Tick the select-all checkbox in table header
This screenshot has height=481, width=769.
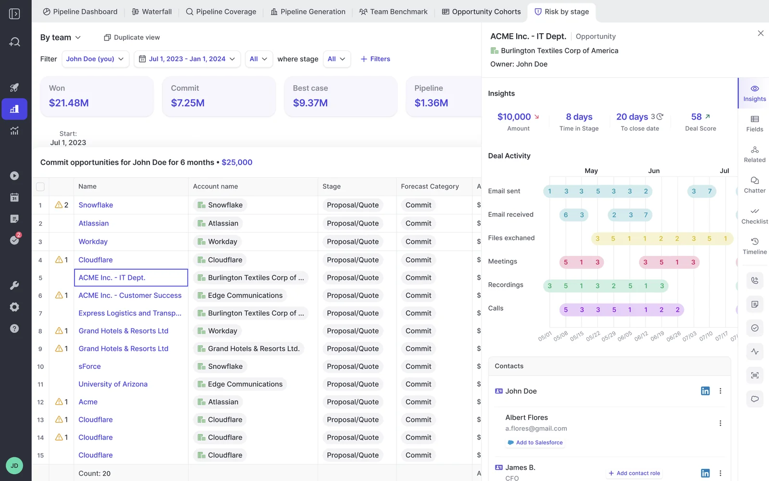click(x=40, y=187)
